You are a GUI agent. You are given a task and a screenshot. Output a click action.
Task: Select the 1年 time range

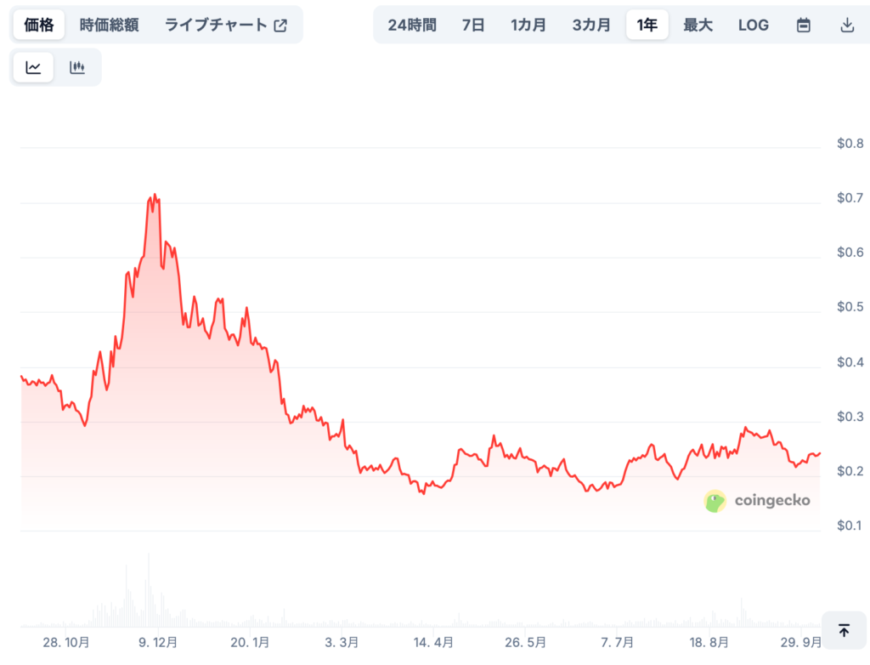[647, 25]
